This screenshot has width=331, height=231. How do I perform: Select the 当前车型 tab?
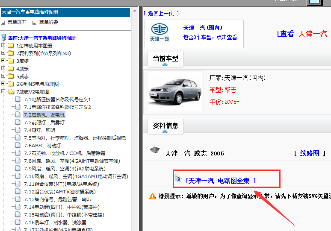coord(165,60)
